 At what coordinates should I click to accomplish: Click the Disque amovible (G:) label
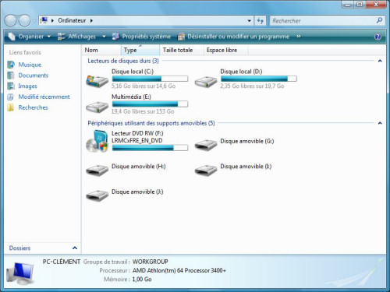[x=247, y=141]
